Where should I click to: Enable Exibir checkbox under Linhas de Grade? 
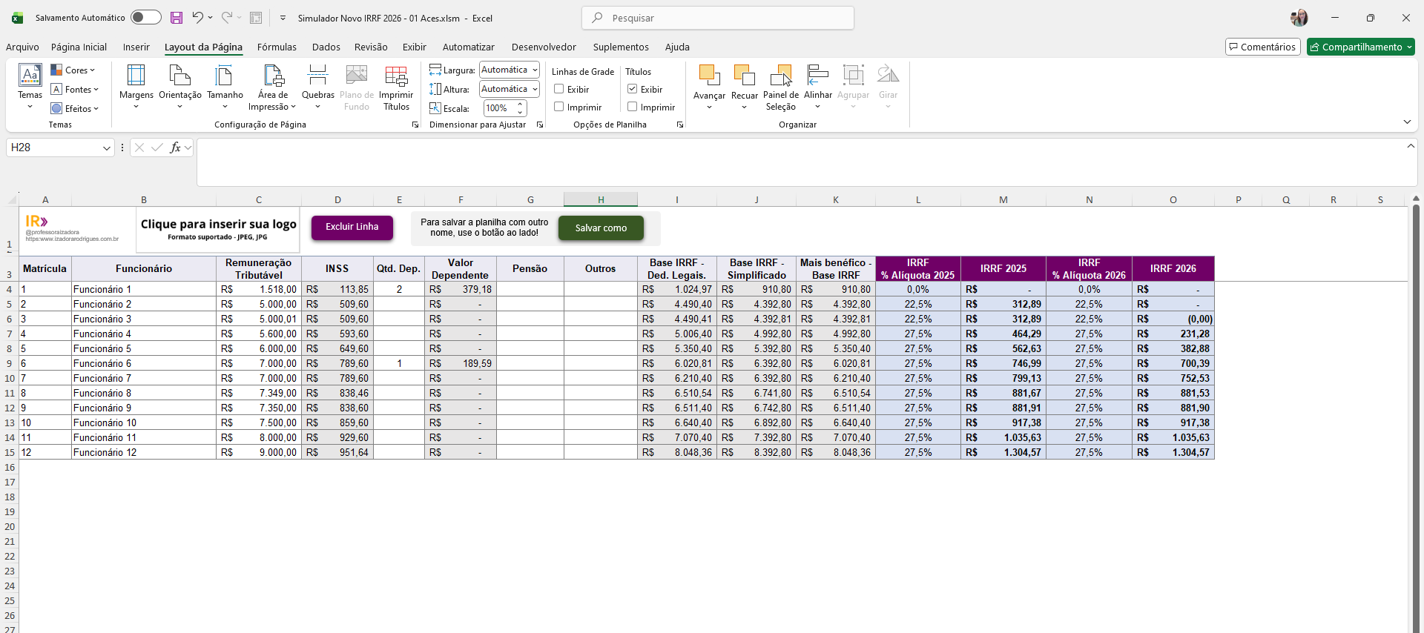(559, 89)
